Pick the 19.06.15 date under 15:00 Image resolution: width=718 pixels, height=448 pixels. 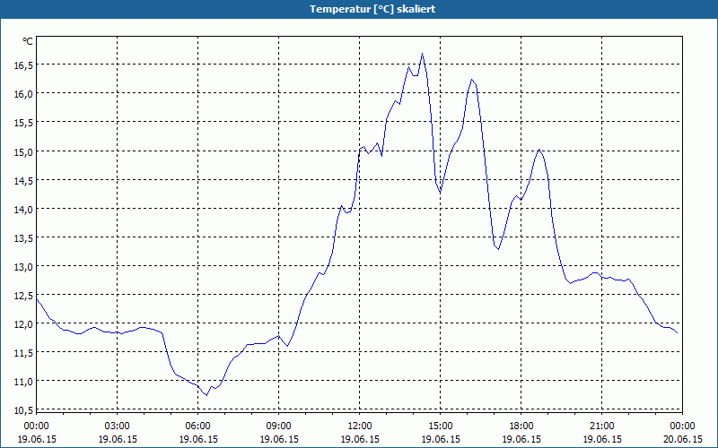[441, 439]
